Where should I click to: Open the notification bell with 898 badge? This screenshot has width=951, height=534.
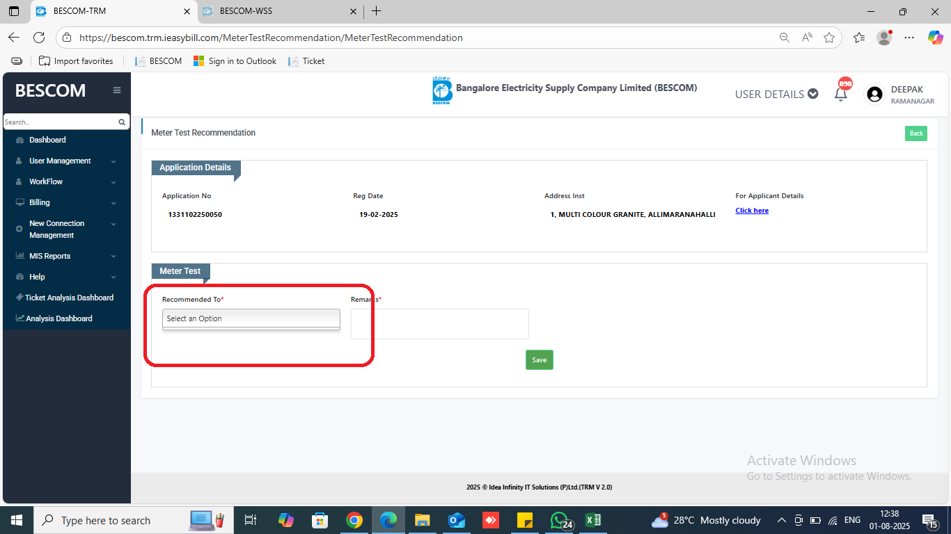pyautogui.click(x=841, y=94)
